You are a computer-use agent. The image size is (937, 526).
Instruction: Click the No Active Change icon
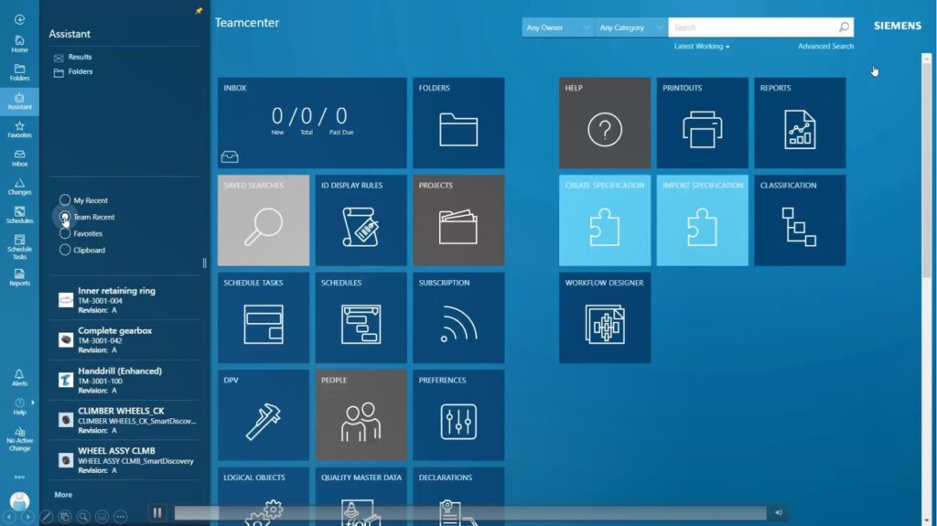pyautogui.click(x=19, y=439)
